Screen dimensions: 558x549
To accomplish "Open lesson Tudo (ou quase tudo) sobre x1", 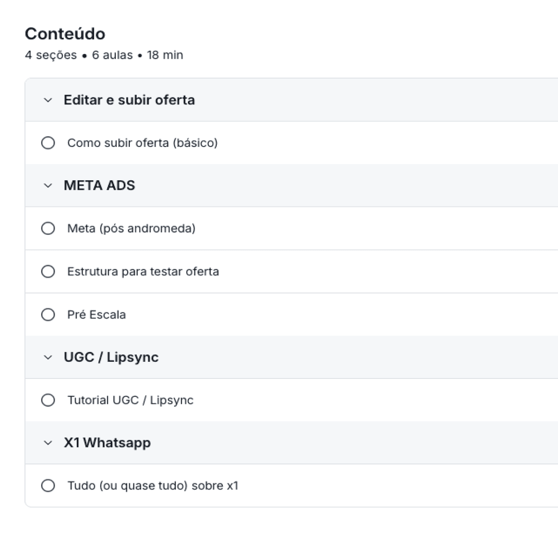I will pos(152,486).
